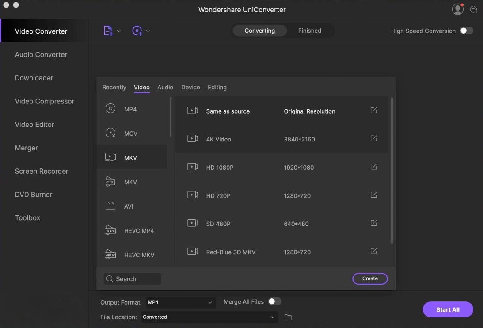Open Audio Converter in sidebar
This screenshot has width=483, height=328.
[x=41, y=54]
